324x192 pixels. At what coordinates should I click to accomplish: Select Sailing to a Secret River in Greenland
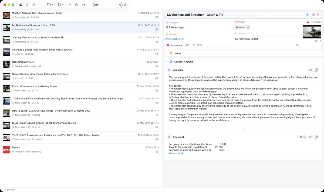(x=81, y=52)
